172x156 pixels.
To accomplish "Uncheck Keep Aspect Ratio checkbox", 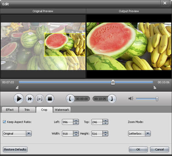I will tap(4, 122).
